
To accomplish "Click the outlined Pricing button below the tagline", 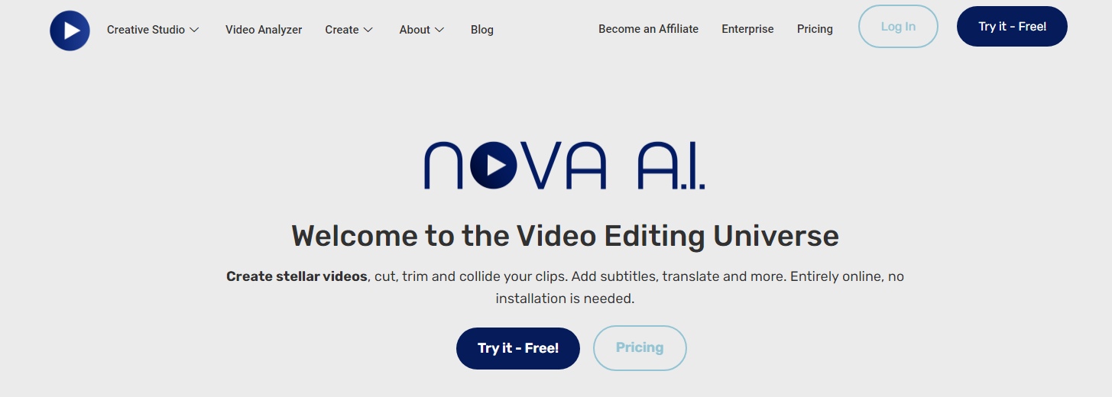I will click(640, 348).
